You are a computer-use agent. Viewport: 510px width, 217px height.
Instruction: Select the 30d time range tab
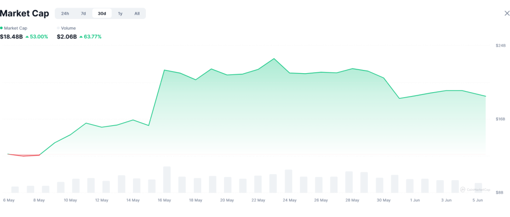(x=101, y=14)
